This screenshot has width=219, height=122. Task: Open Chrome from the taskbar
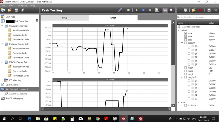(98, 119)
